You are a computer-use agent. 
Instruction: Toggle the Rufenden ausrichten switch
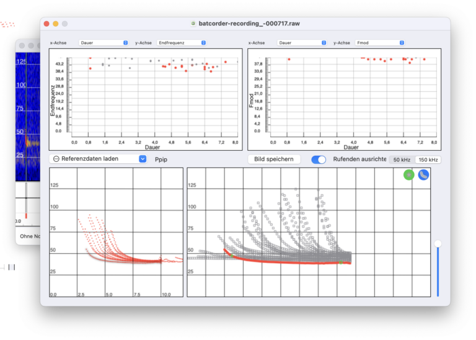point(319,159)
